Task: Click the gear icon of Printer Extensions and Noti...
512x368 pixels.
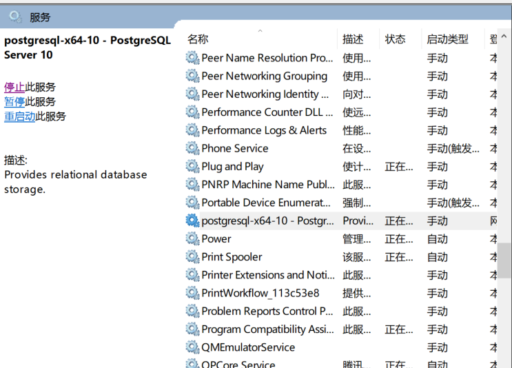Action: click(193, 275)
